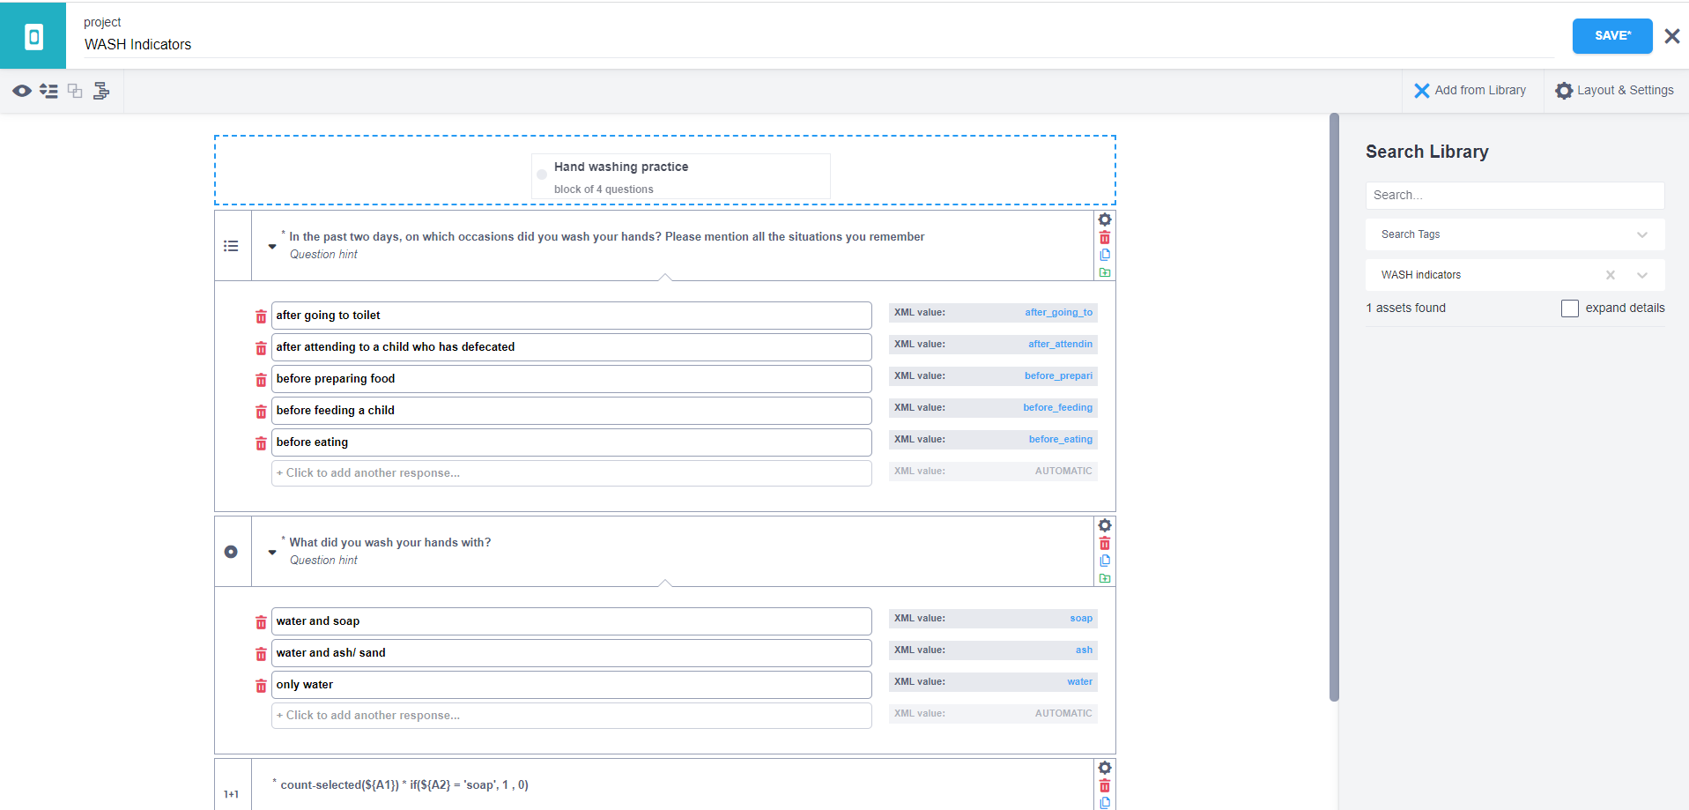This screenshot has height=810, width=1689.
Task: Select the radio icon on the second question
Action: click(231, 551)
